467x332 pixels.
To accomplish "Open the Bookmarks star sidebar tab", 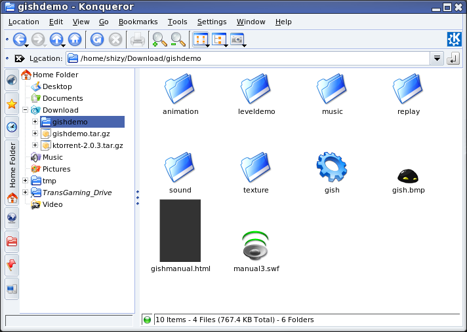I will [12, 103].
